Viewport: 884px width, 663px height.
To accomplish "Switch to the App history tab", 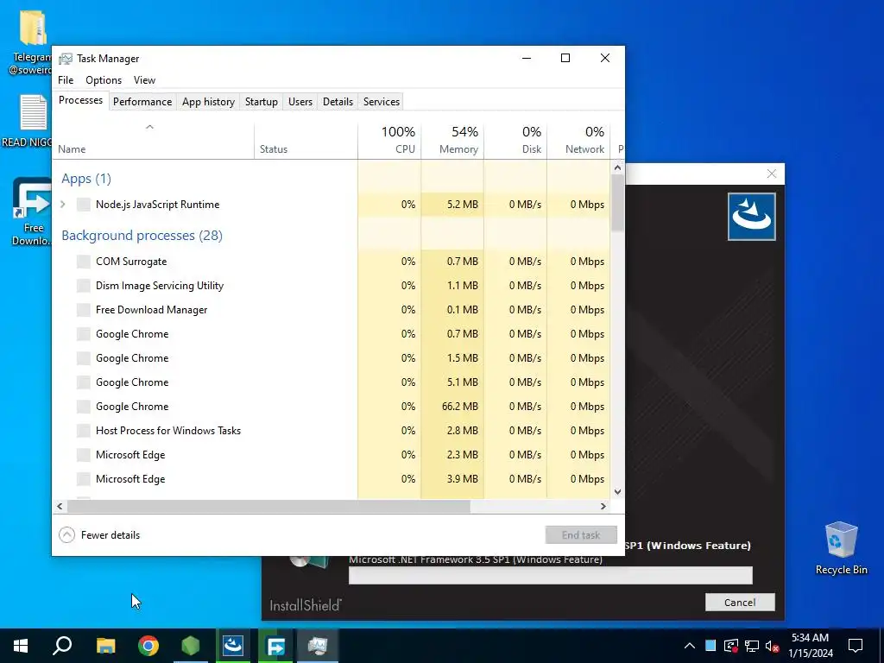I will coord(208,102).
